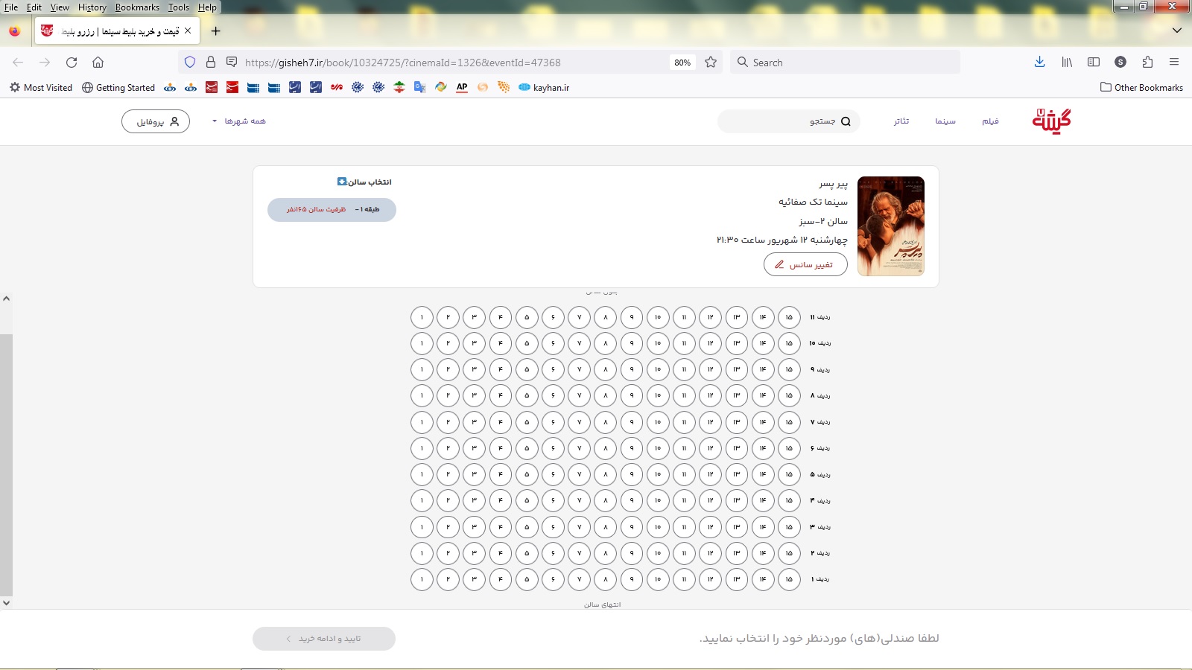Select seat 15 in row 11
Screen dimensions: 1192x670
pos(789,317)
